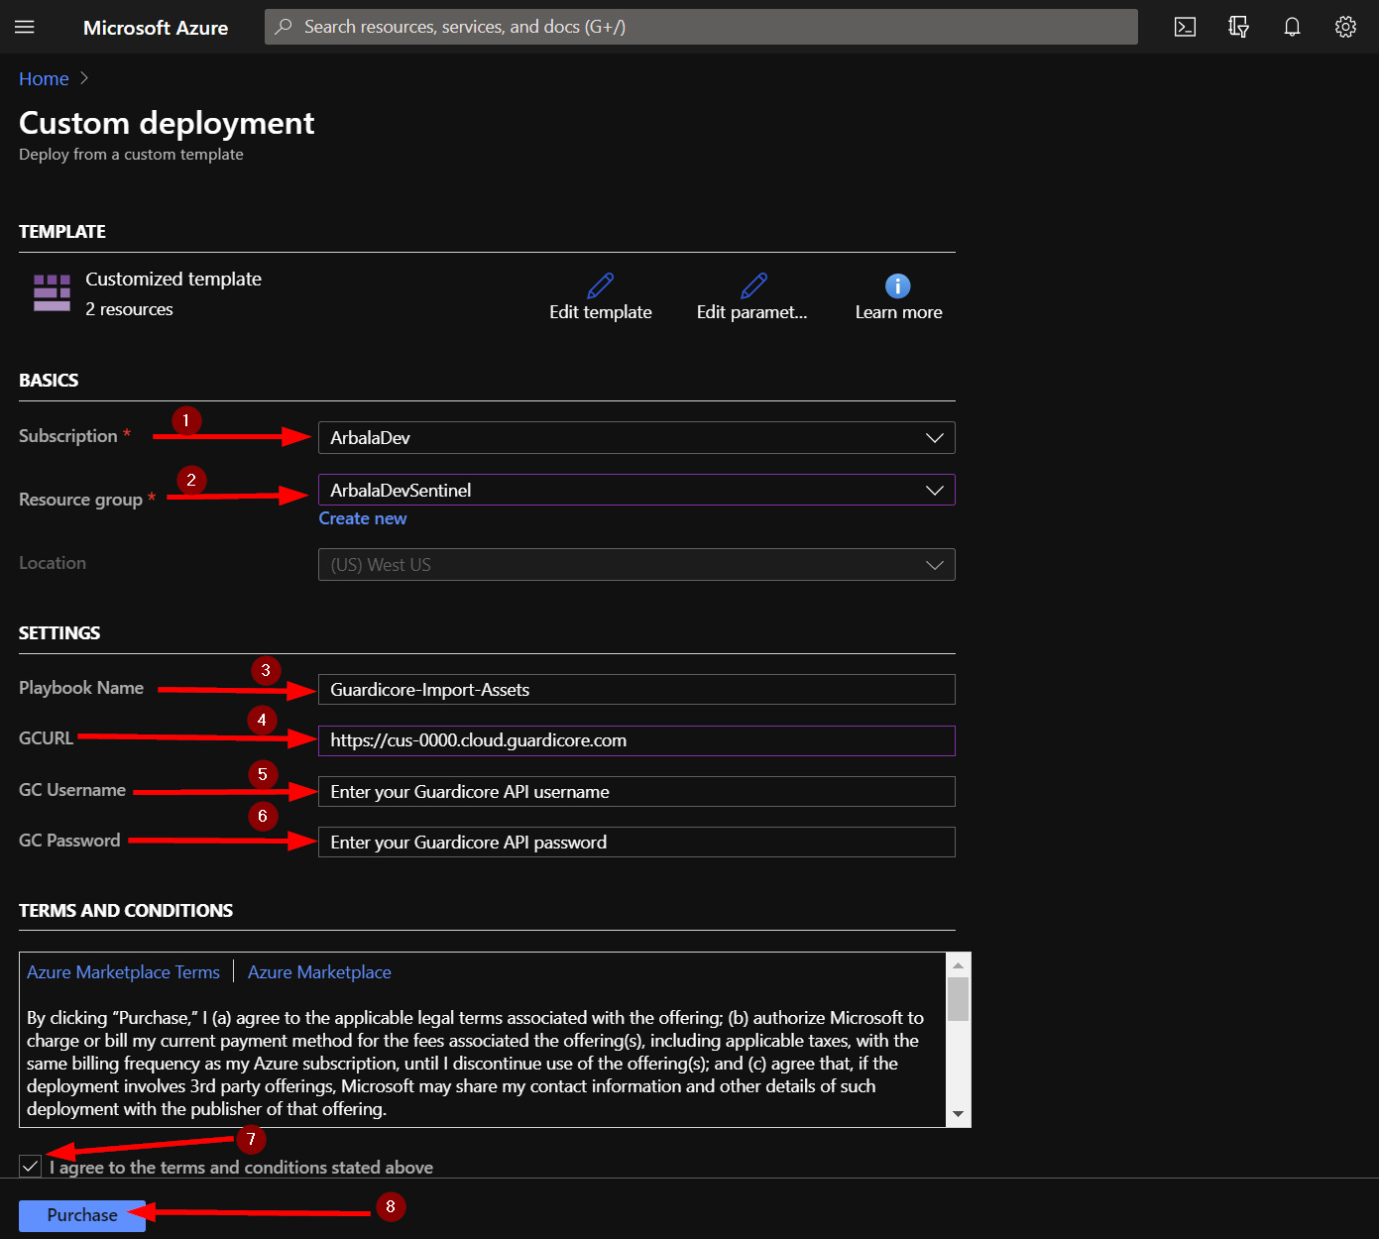Expand the Subscription dropdown ArbalaDev
Image resolution: width=1379 pixels, height=1239 pixels.
[636, 438]
